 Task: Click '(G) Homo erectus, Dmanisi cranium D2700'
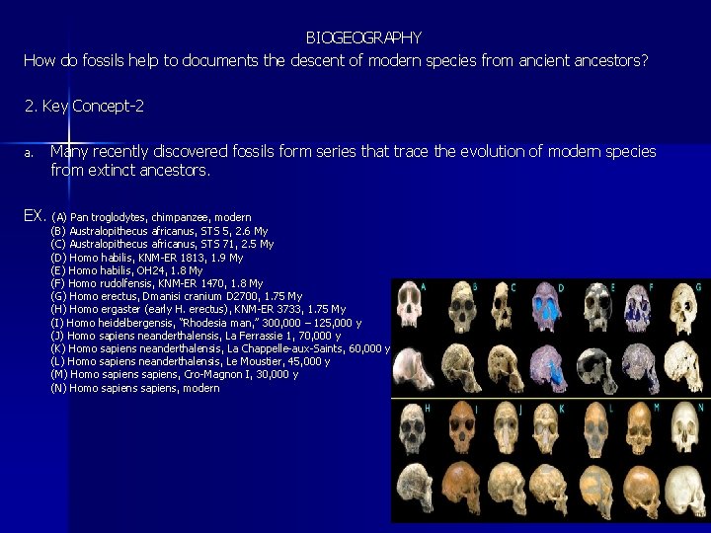point(177,296)
